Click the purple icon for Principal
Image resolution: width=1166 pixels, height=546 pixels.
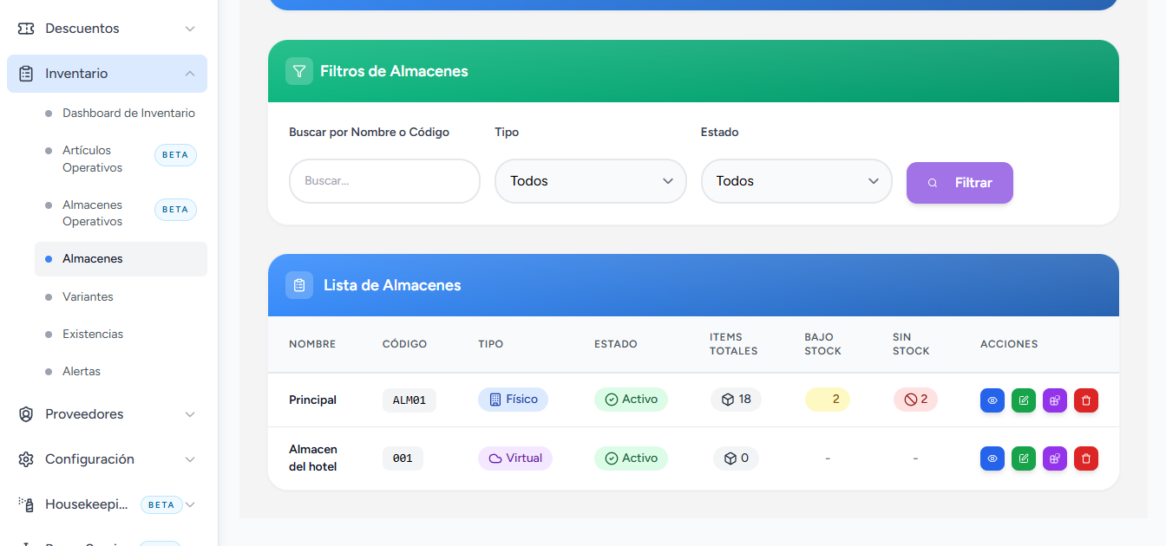tap(1055, 400)
